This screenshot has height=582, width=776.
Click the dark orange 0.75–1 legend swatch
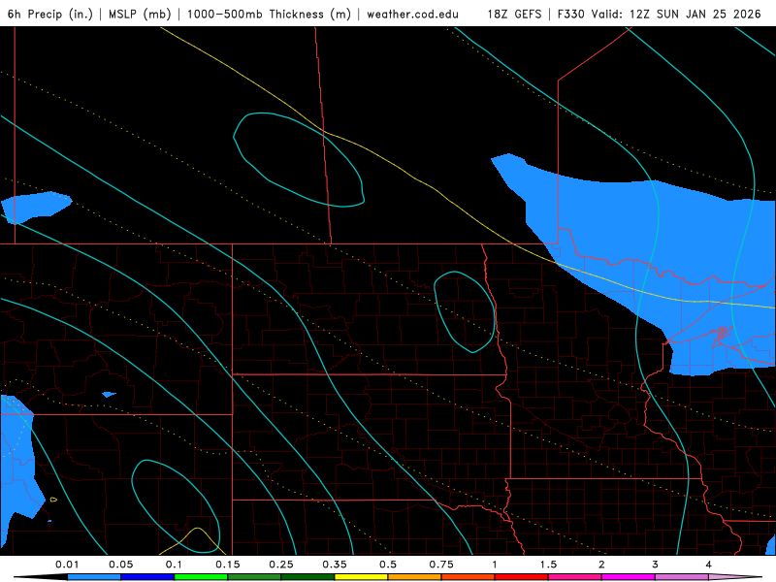click(469, 577)
